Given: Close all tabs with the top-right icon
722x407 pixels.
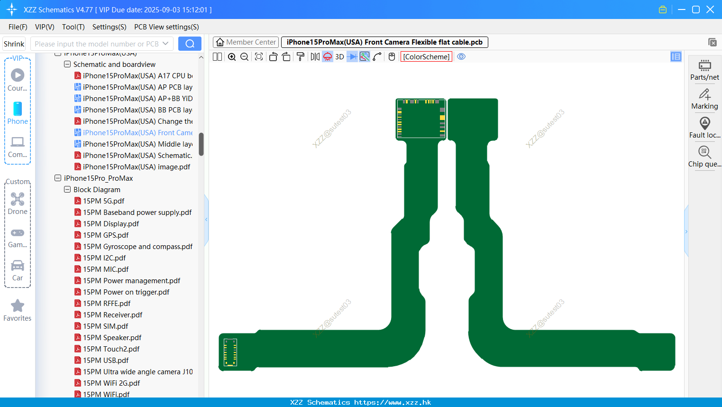Looking at the screenshot, I should 713,42.
